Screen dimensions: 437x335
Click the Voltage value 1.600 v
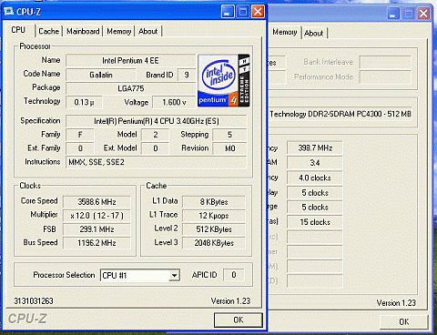pyautogui.click(x=174, y=102)
